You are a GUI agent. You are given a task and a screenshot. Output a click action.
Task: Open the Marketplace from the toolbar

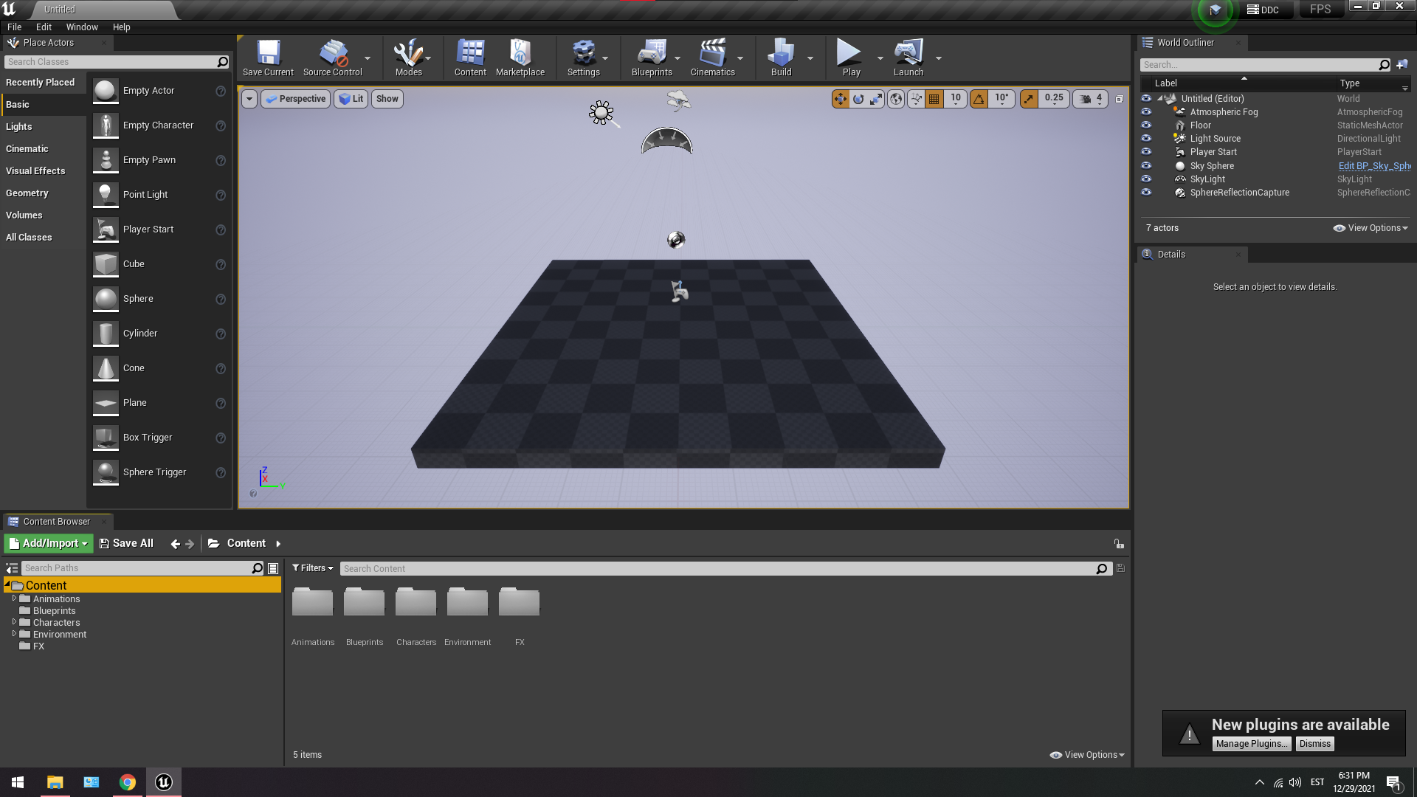coord(520,53)
